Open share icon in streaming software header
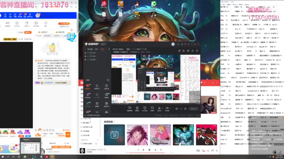Screen dimensions: 284x159 197,51
